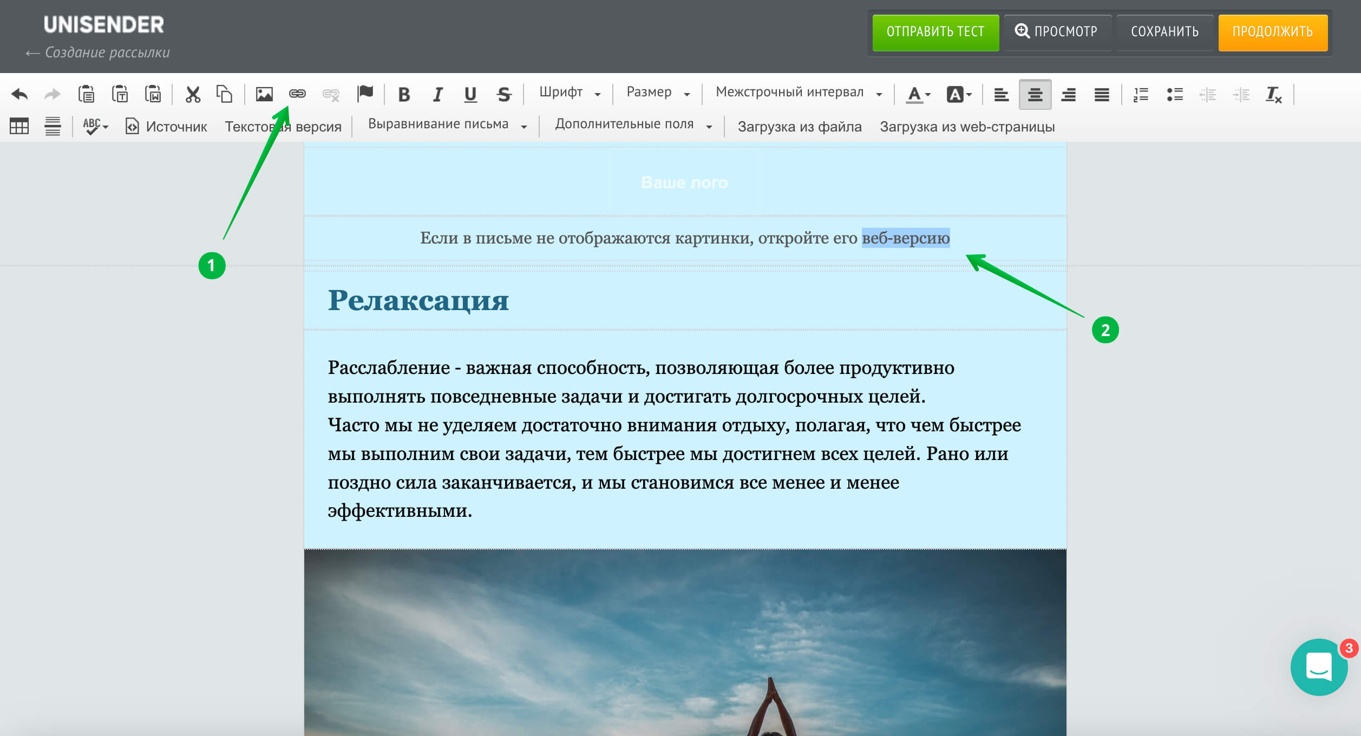The image size is (1361, 736).
Task: Click the Undo arrow icon
Action: 19,94
